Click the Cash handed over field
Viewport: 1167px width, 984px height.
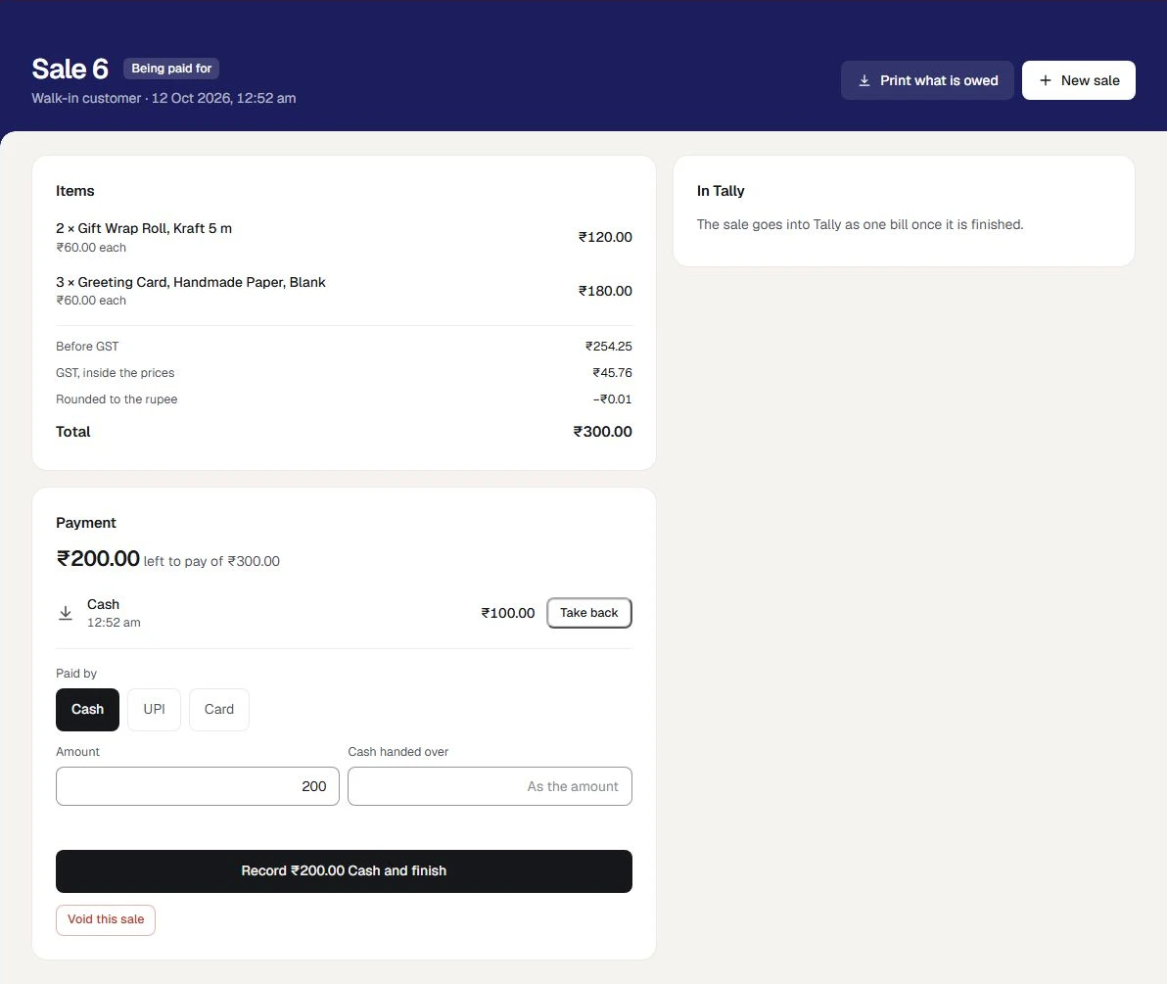click(x=490, y=786)
